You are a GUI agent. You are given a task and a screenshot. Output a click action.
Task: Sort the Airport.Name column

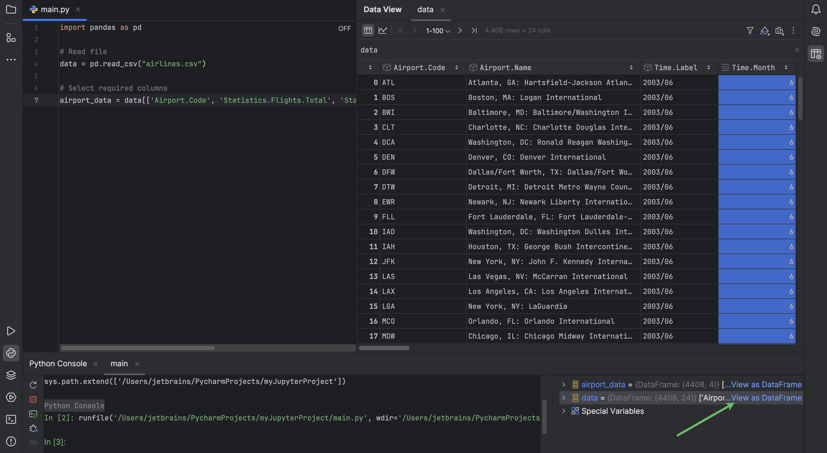[632, 67]
